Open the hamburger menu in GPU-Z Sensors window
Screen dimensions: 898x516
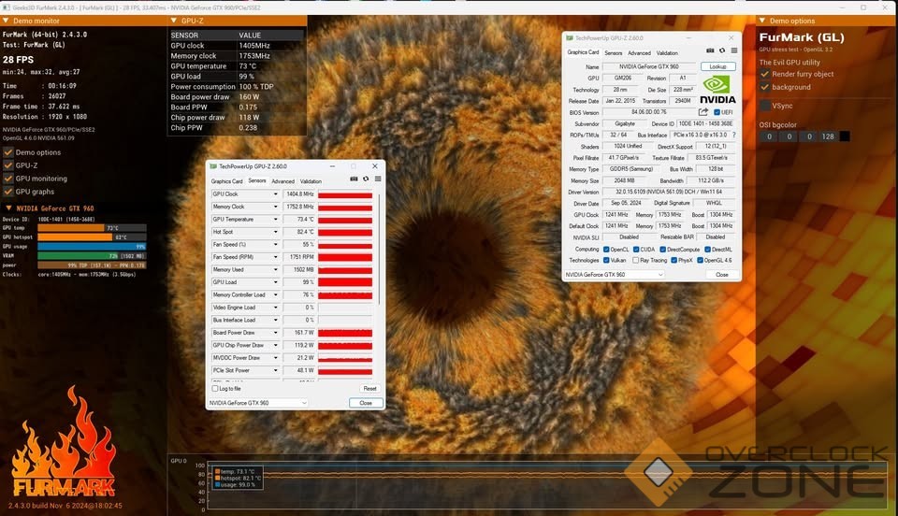377,179
